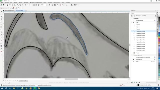Image resolution: width=160 pixels, height=90 pixels.
Task: Select the Interactive Fill tool
Action: coord(1,51)
